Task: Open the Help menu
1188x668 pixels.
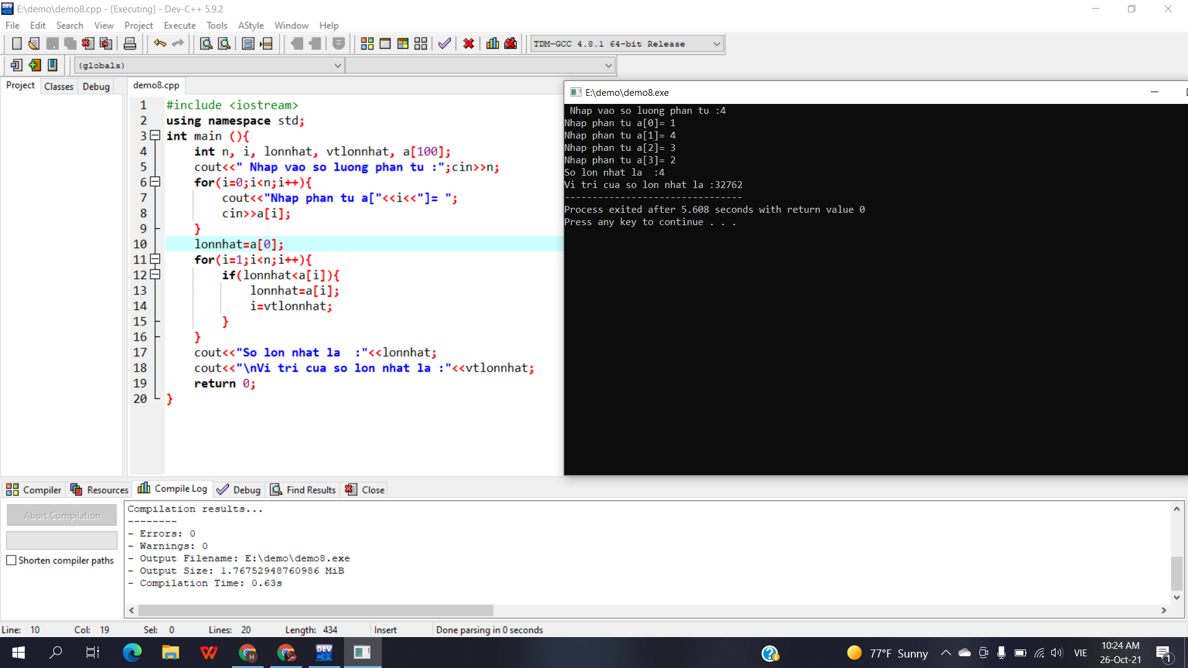Action: point(329,25)
